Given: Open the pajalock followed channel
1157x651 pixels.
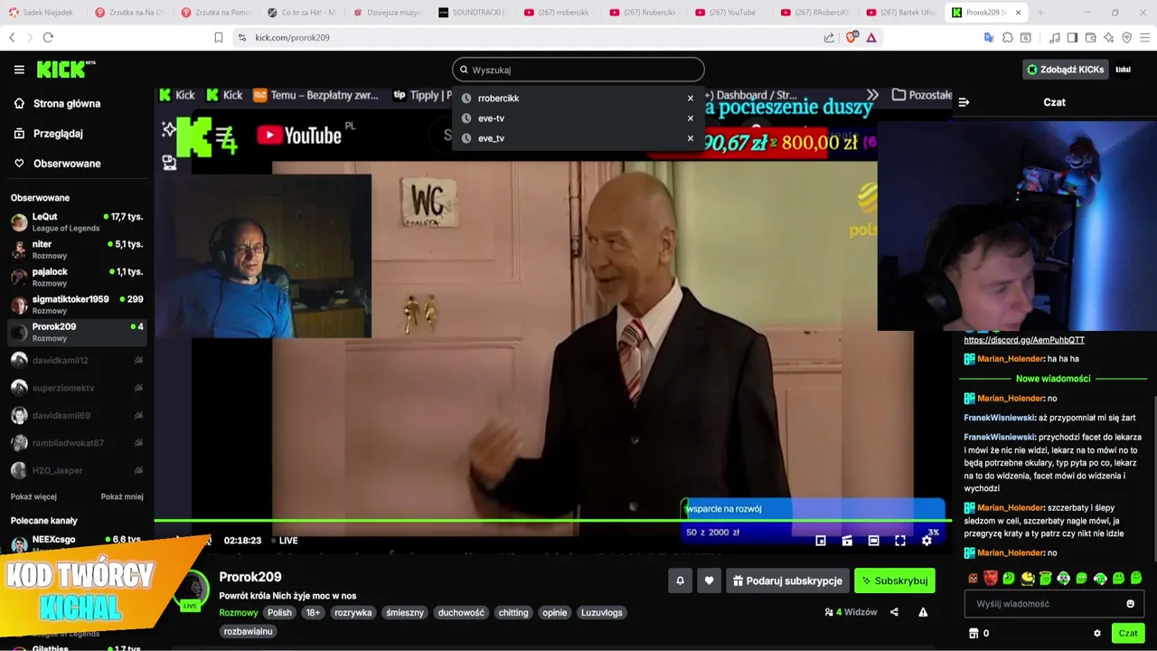Looking at the screenshot, I should point(77,277).
